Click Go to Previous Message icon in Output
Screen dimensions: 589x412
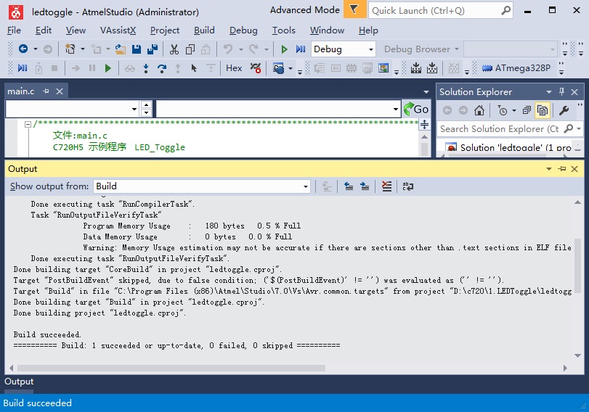pos(349,186)
